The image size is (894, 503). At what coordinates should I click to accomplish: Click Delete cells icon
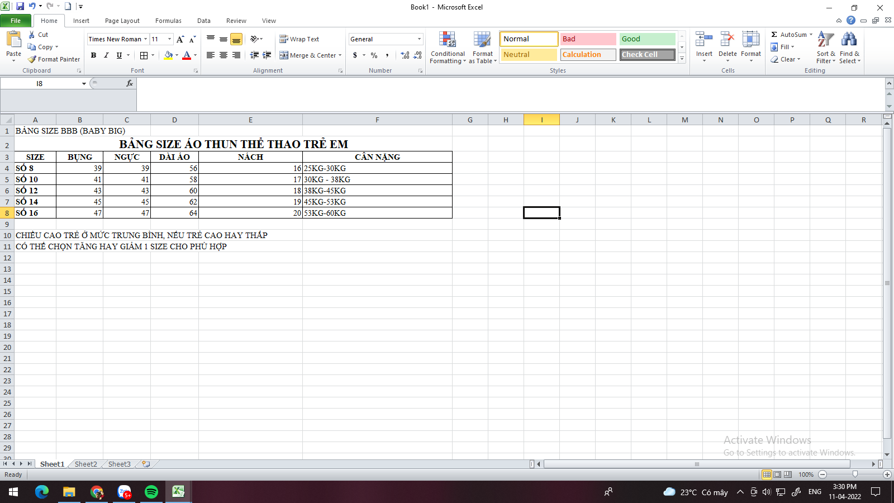pos(727,39)
